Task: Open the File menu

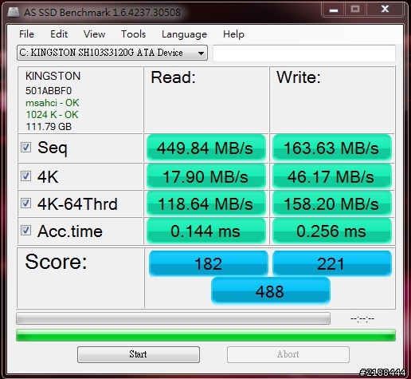Action: click(26, 34)
